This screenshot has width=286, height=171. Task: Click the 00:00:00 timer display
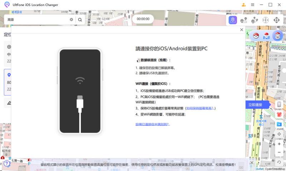click(143, 19)
